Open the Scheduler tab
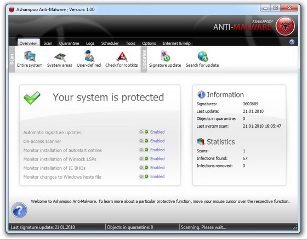This screenshot has height=240, width=307. [x=110, y=43]
